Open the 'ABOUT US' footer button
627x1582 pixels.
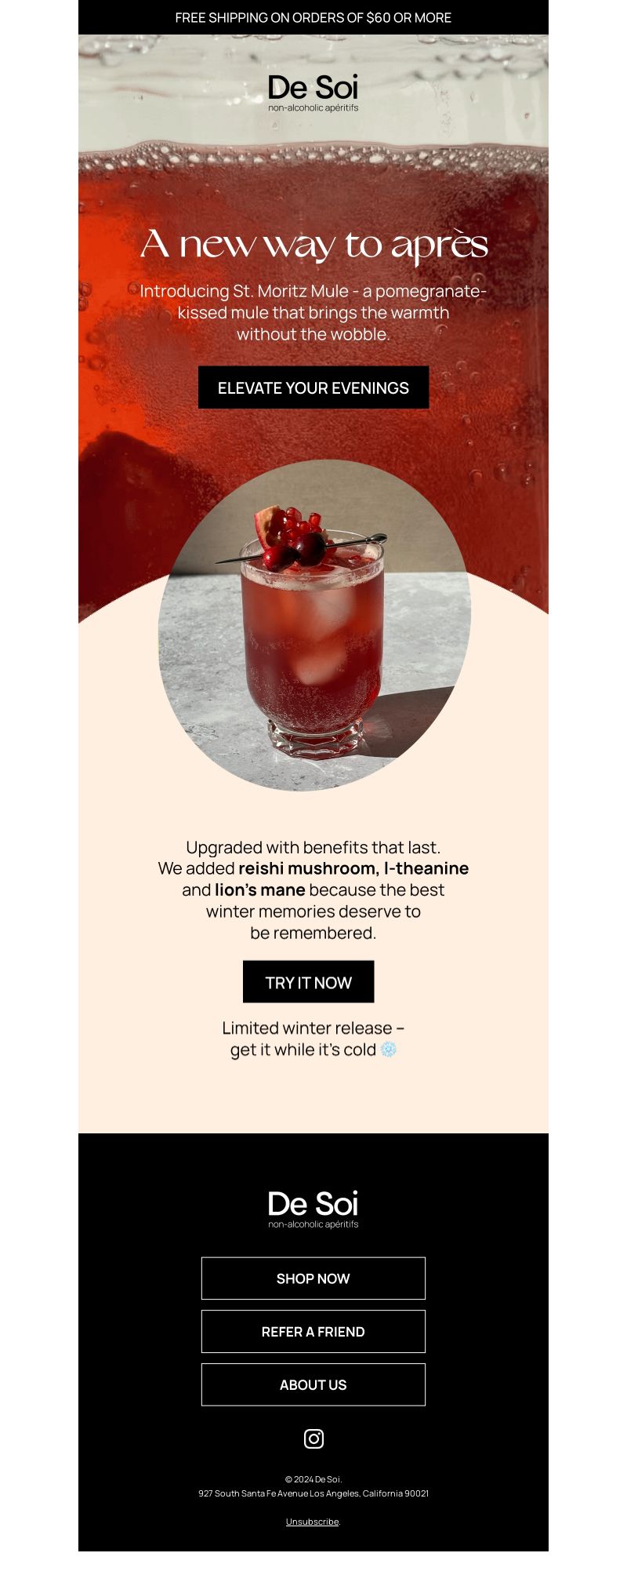[x=313, y=1385]
